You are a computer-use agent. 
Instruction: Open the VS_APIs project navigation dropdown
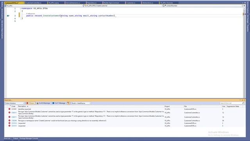44,5
